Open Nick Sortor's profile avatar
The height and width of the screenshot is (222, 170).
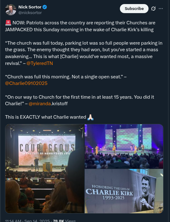[11, 10]
